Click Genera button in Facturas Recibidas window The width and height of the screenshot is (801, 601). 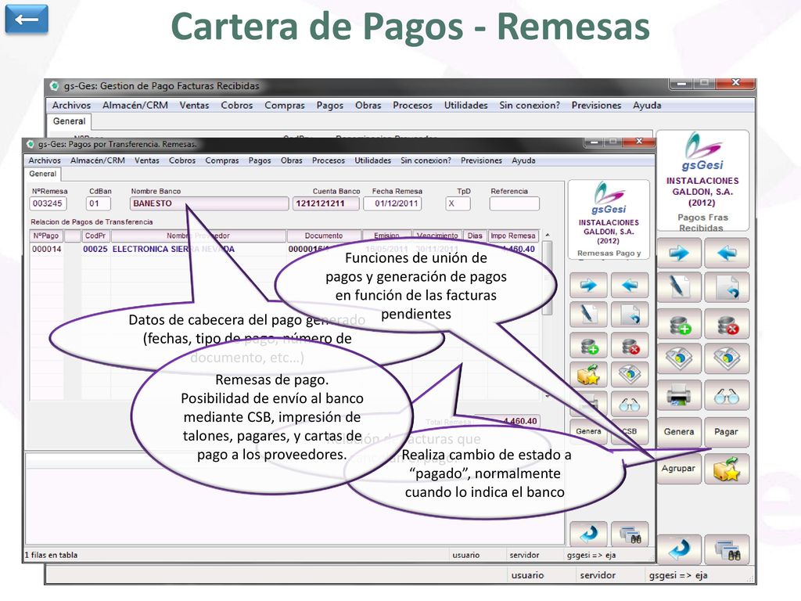click(679, 432)
